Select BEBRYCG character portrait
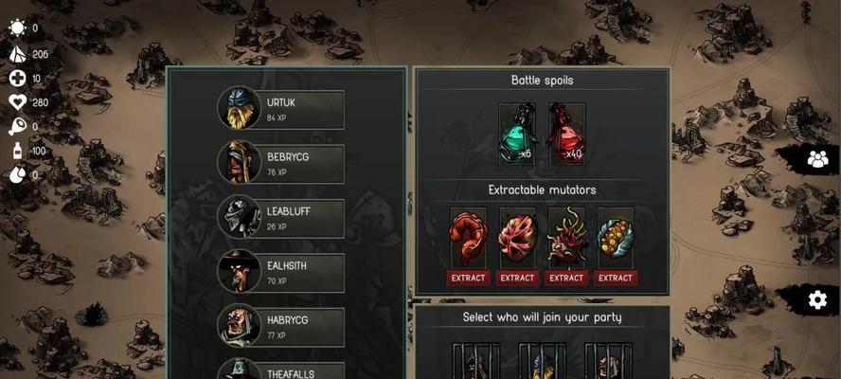The height and width of the screenshot is (379, 841). pos(240,163)
